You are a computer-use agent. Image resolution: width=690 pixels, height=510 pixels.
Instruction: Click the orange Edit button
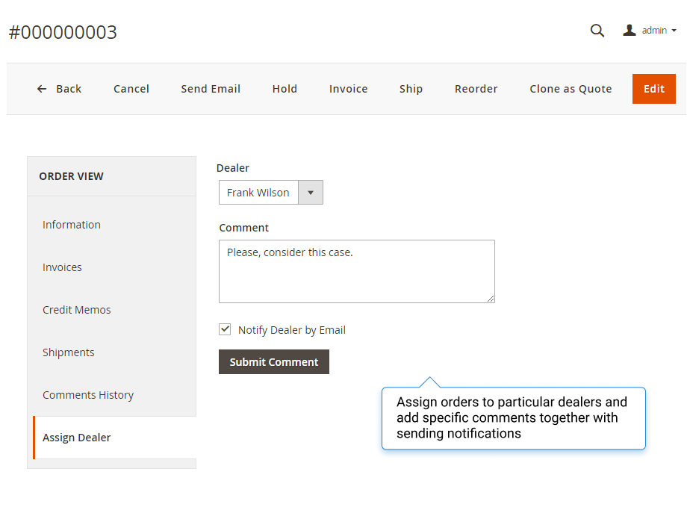coord(654,89)
